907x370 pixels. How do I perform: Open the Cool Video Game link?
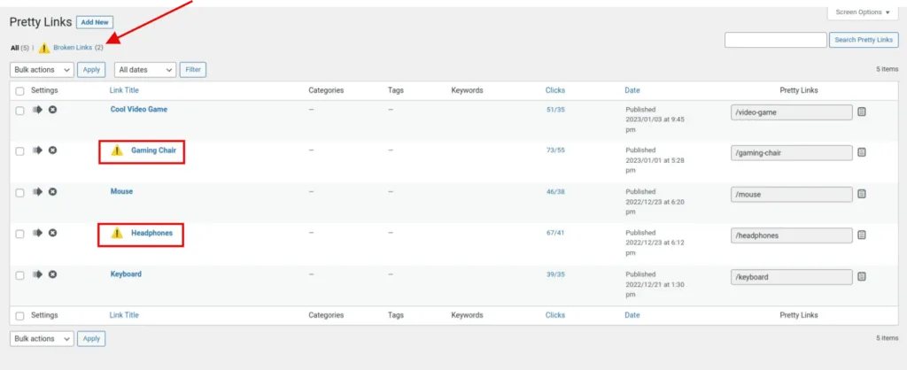tap(139, 109)
